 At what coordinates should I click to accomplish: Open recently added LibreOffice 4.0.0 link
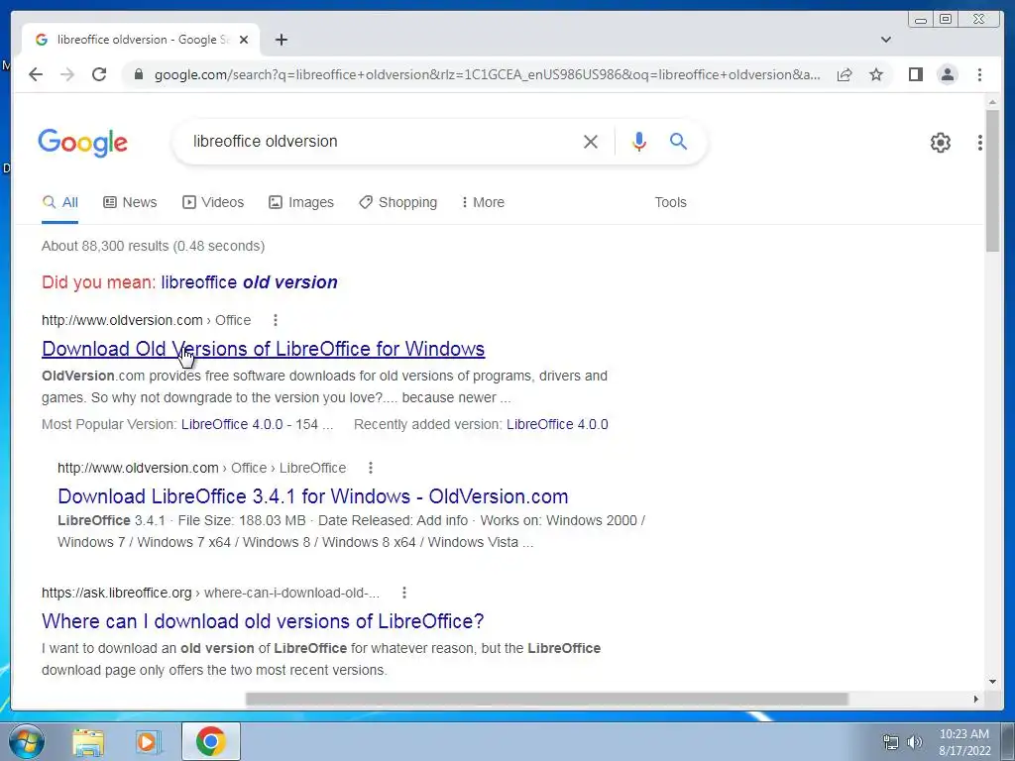(x=557, y=424)
